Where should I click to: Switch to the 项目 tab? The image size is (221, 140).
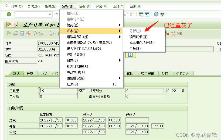(165, 74)
